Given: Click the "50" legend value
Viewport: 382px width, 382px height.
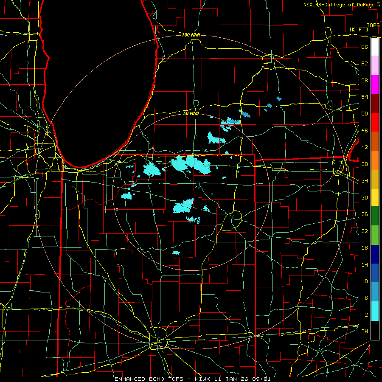Looking at the screenshot, I should (x=365, y=114).
